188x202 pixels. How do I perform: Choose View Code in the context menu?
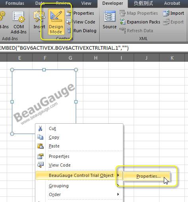(x=79, y=165)
